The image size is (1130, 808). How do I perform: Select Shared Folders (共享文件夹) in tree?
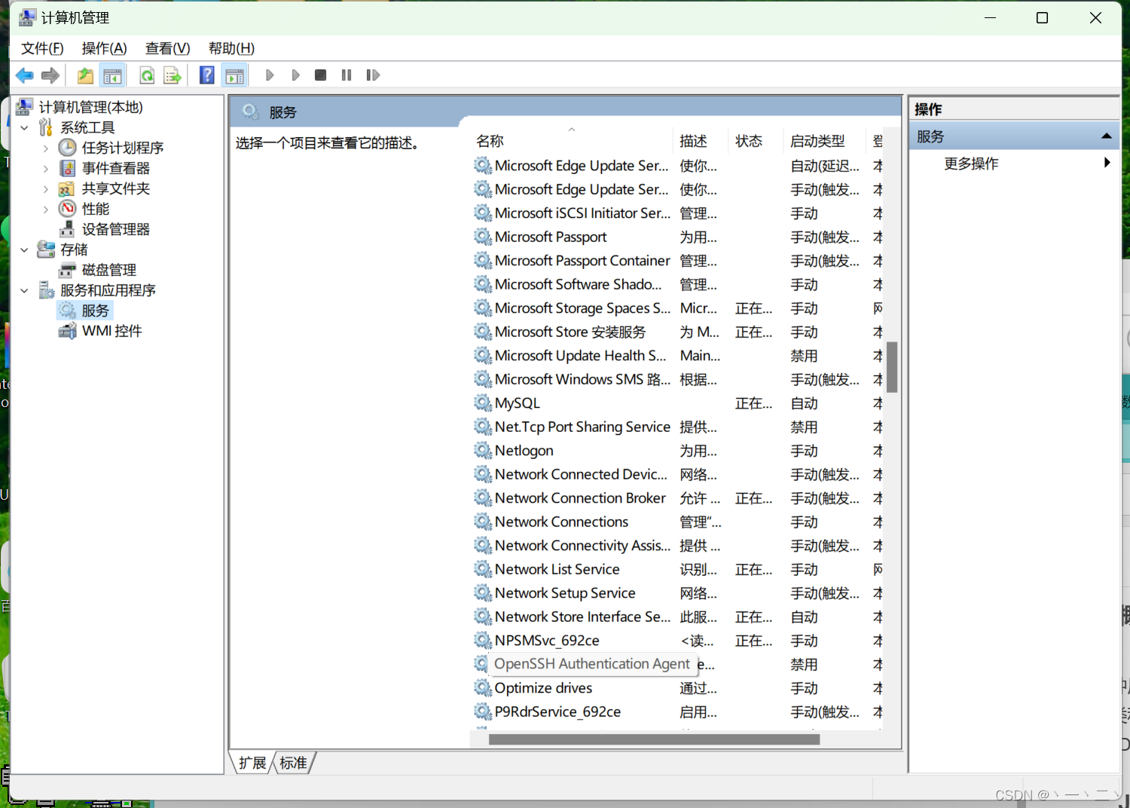point(115,188)
